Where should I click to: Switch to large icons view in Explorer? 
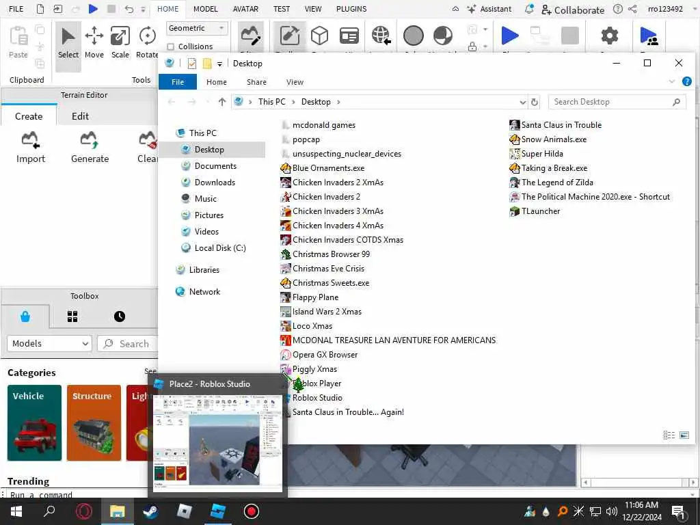(x=684, y=435)
